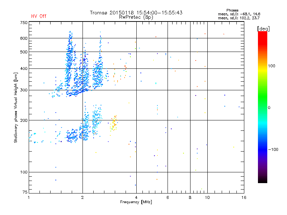The height and width of the screenshot is (215, 287).
Task: Click y-axis label '400'
Action: [24, 69]
